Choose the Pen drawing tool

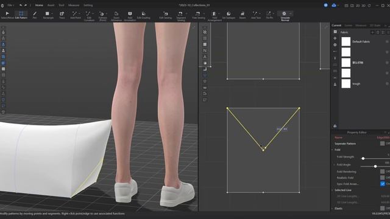tap(35, 15)
